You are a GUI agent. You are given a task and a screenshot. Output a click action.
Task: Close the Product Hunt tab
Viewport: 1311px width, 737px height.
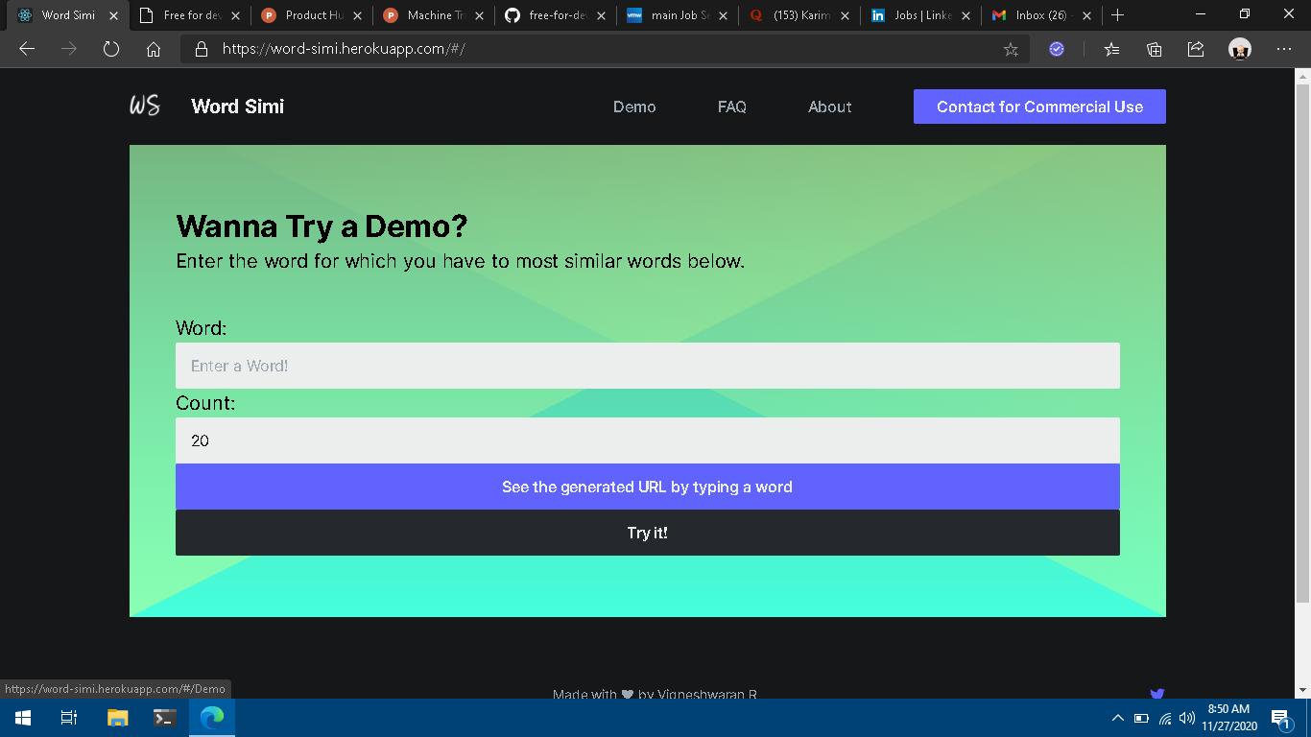[357, 15]
